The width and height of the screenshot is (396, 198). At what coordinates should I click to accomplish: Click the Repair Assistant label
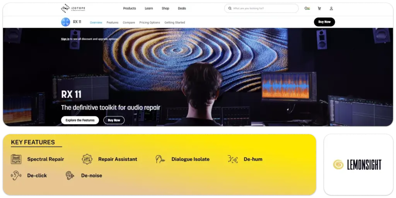[x=118, y=159]
